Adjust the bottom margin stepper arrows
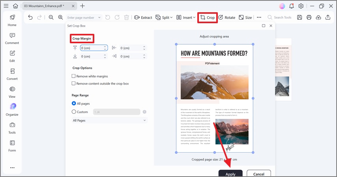The width and height of the screenshot is (337, 177). tap(105, 56)
